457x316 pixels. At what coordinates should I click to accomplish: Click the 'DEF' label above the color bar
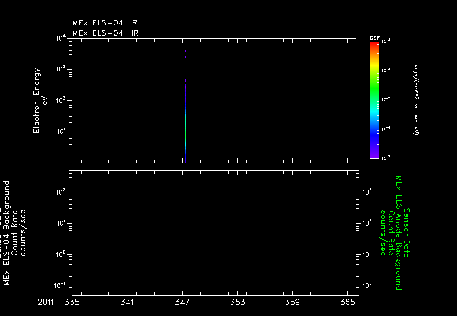tap(374, 38)
